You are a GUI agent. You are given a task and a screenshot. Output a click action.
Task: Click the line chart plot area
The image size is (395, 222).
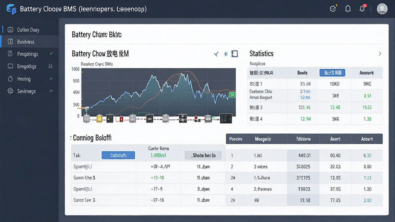point(159,92)
